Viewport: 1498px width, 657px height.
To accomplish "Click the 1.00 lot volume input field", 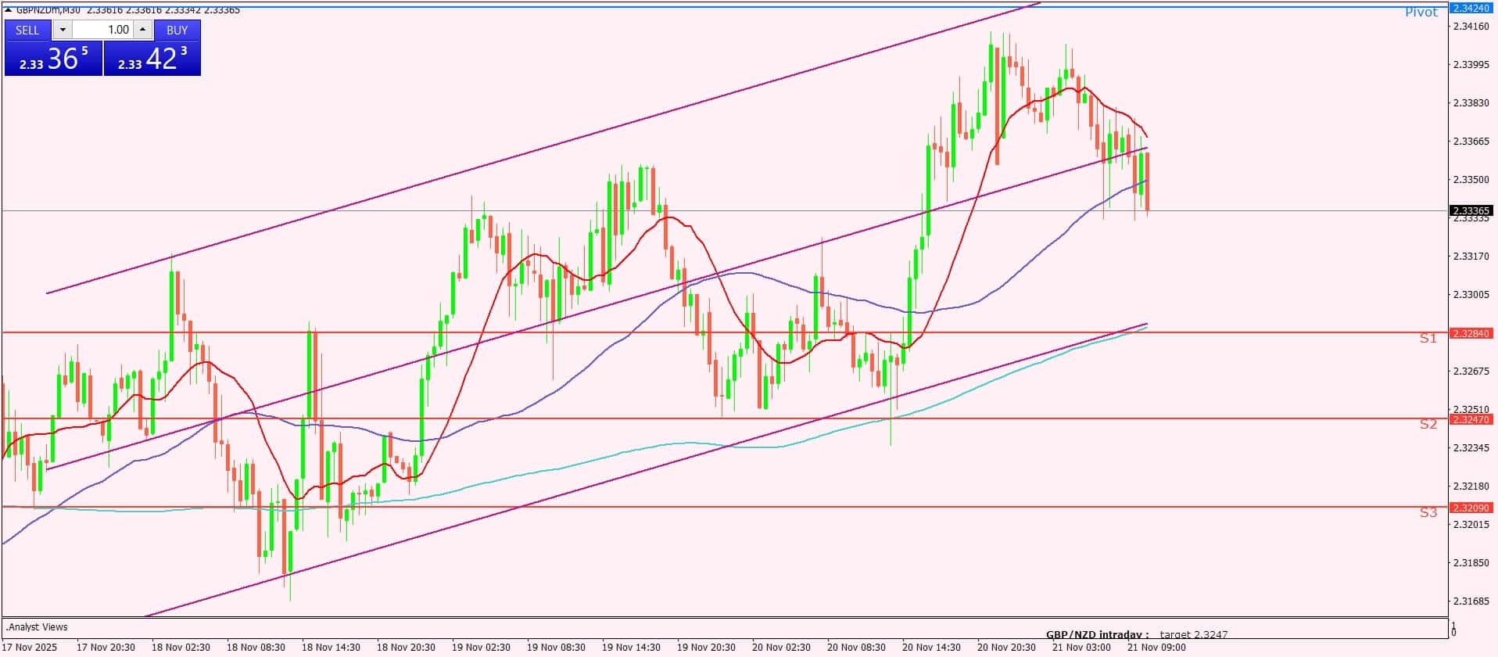I will [x=103, y=30].
